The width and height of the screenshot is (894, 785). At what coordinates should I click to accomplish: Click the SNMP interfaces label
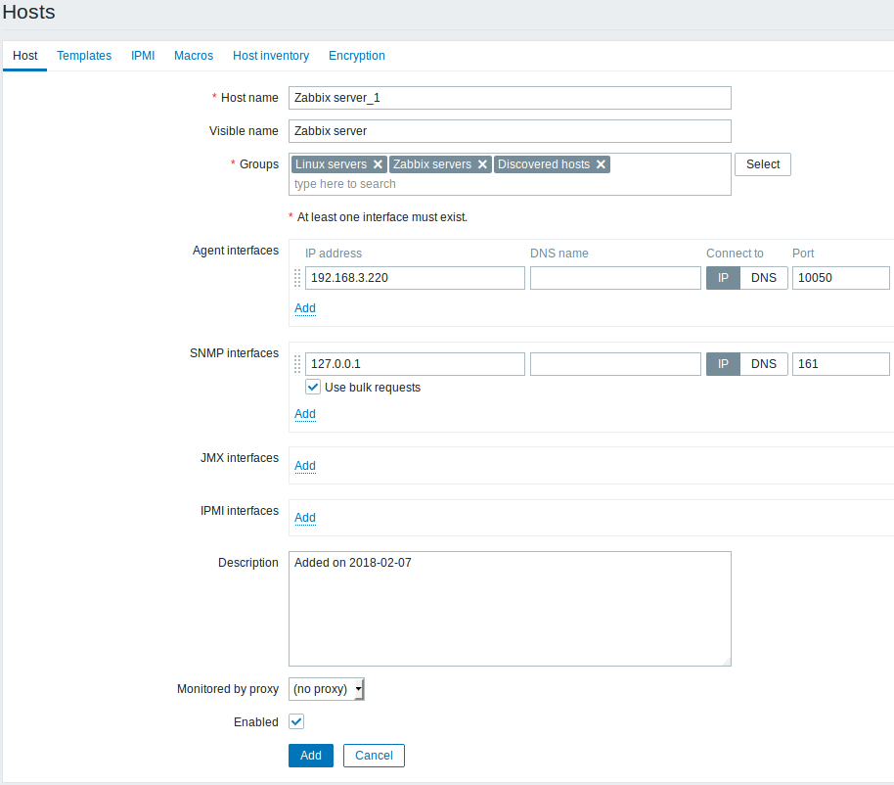235,353
